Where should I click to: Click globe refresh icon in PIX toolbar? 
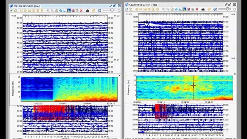pyautogui.click(x=100, y=10)
